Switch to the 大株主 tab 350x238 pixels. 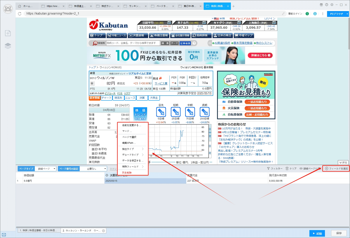(x=154, y=98)
